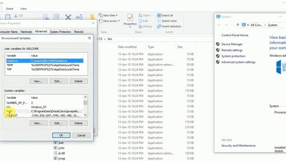Click New under System variables

(38, 123)
